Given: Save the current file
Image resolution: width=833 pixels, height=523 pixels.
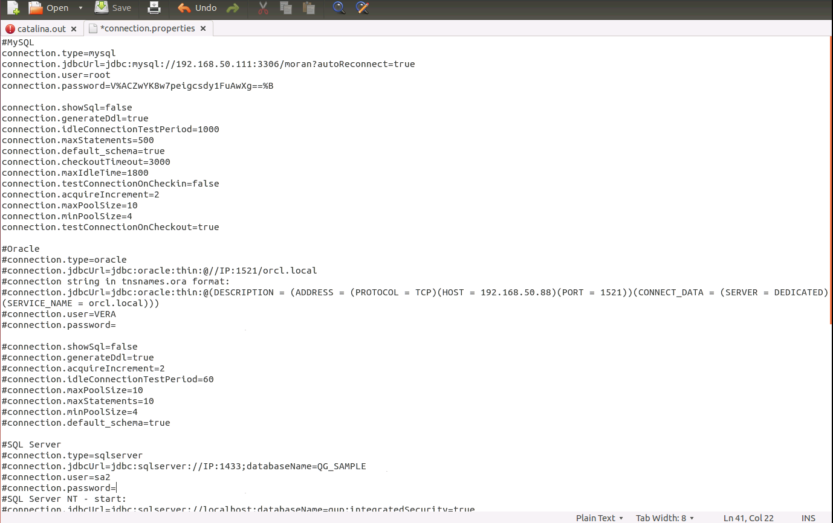Looking at the screenshot, I should tap(113, 8).
